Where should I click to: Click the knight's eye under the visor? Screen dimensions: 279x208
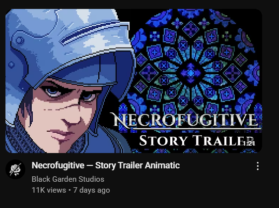(54, 92)
